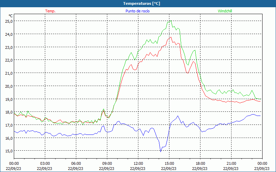
Task: Select the blue 'Punto de rocío' legend label
Action: (x=137, y=11)
